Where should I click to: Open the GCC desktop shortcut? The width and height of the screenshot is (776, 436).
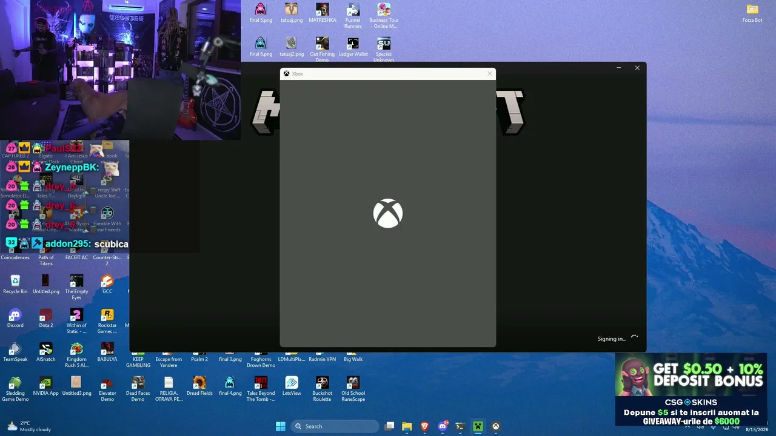click(x=107, y=284)
